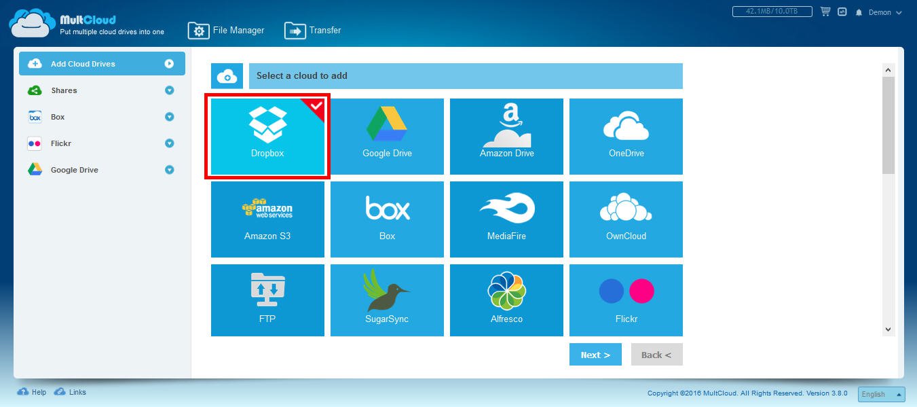This screenshot has width=917, height=407.
Task: Click the add-cloud icon beside the header
Action: point(227,76)
